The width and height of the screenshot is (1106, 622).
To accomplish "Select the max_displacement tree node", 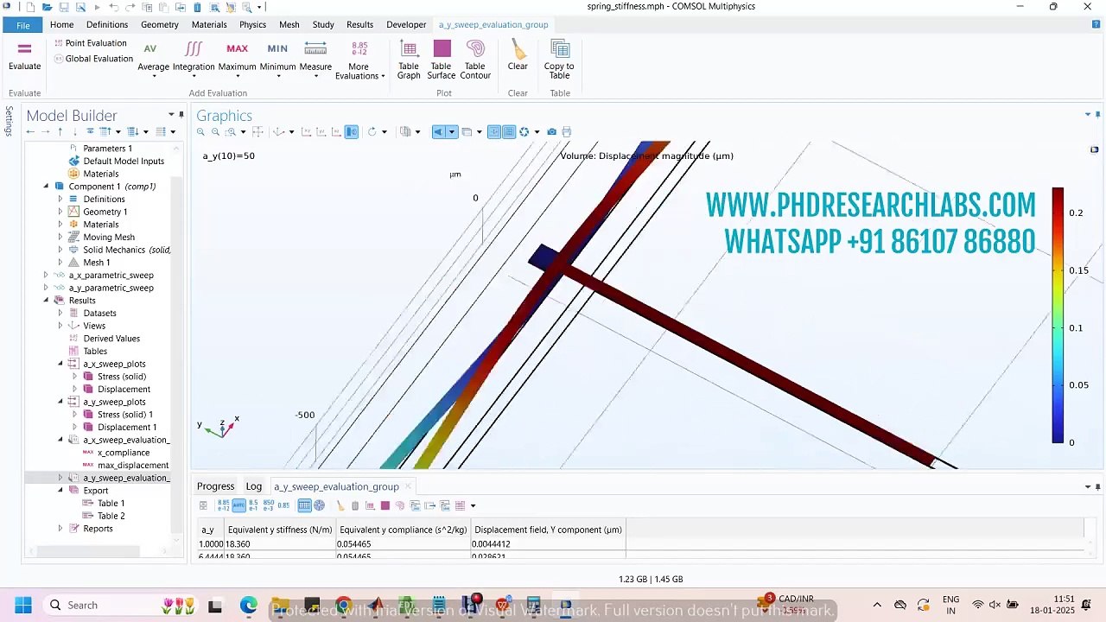I will pyautogui.click(x=133, y=466).
